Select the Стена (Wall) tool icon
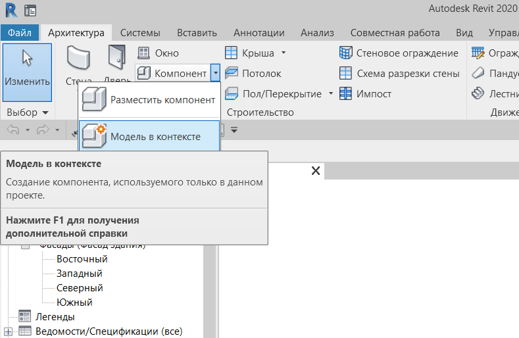519x338 pixels. pos(79,59)
